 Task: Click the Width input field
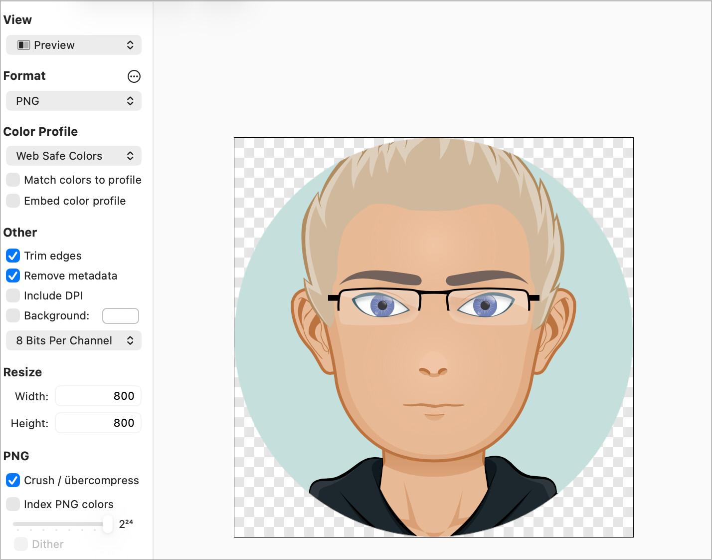coord(98,396)
